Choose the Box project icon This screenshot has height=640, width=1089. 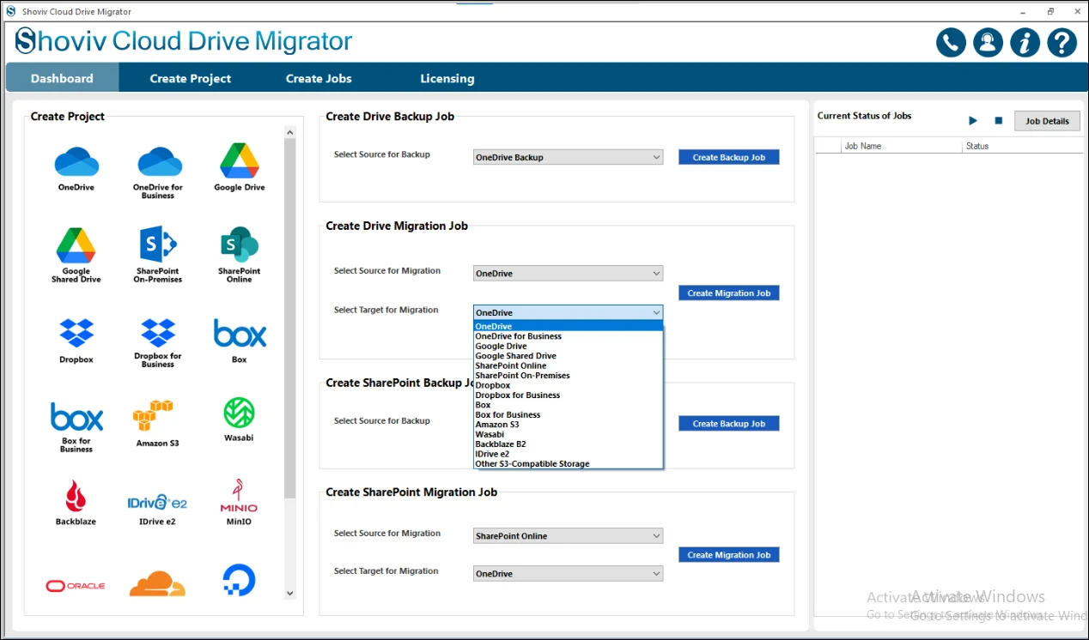240,341
